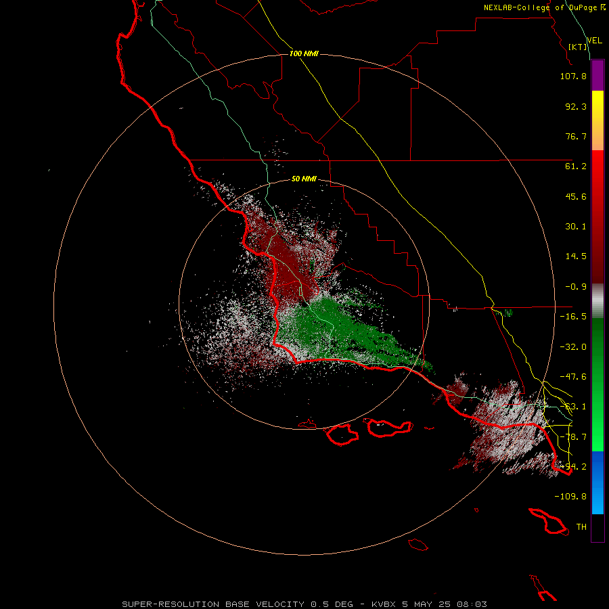Select the 45.6 scale value
Viewport: 609px width, 609px height.
pos(576,196)
